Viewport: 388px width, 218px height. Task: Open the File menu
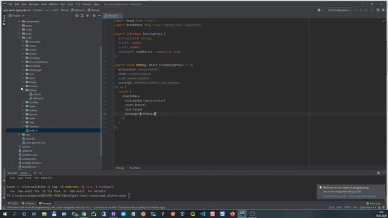point(10,4)
